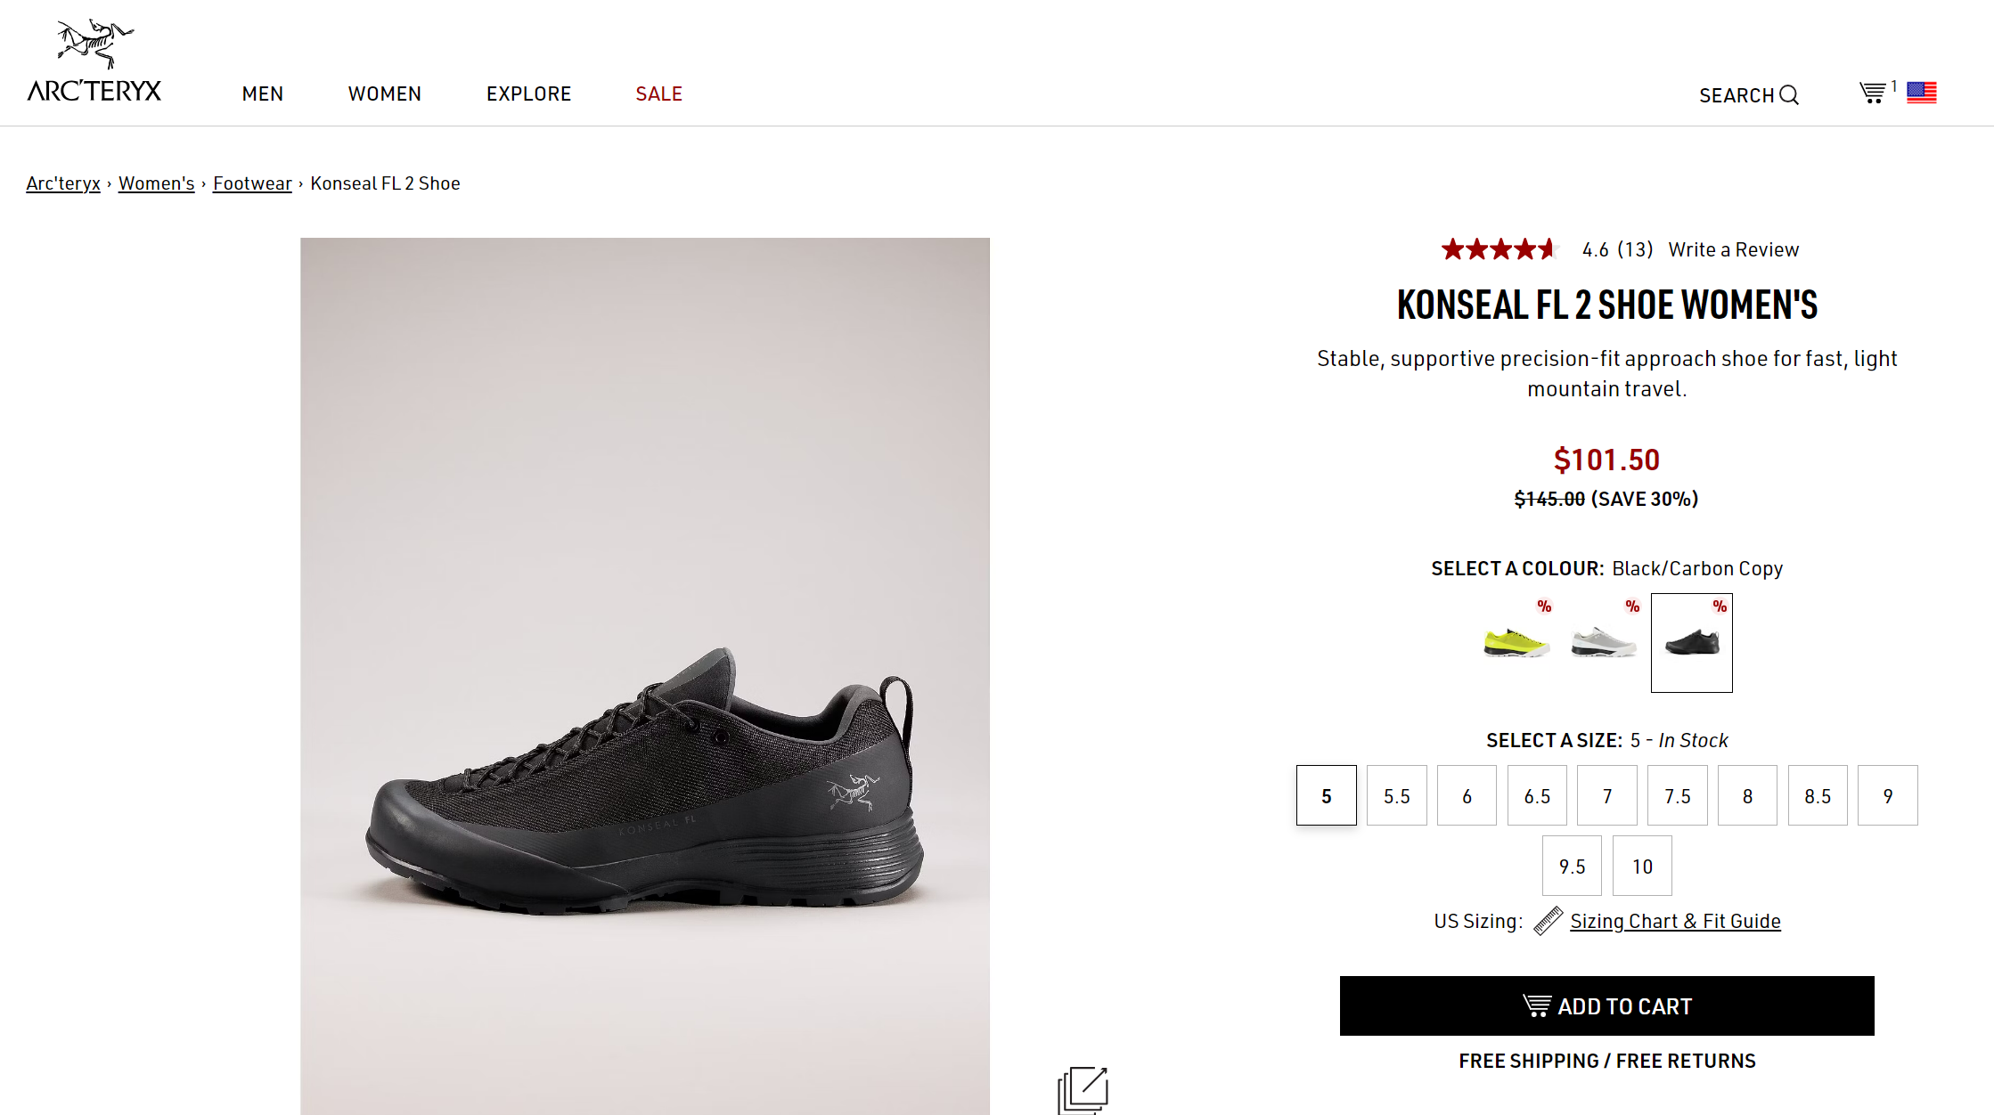This screenshot has width=1994, height=1115.
Task: Select size 7
Action: (x=1607, y=795)
